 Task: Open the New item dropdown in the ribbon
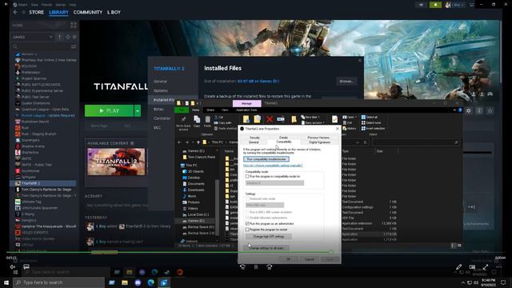tap(310, 118)
